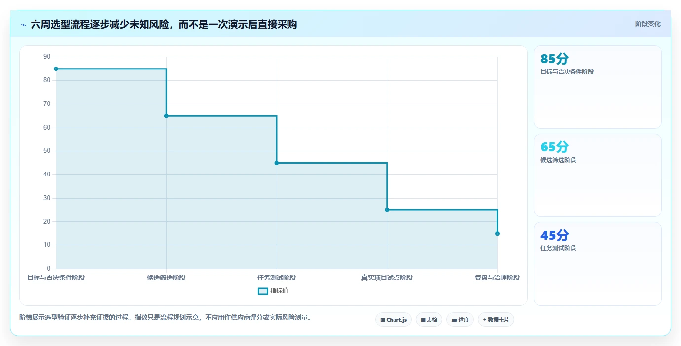
Task: Select the chart data point at 85
Action: 56,69
